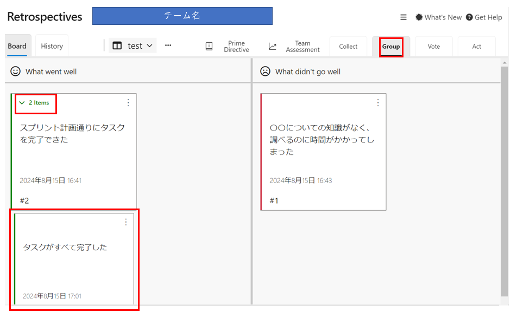This screenshot has height=319, width=517.
Task: Click the vertical scrollbar thumb
Action: [x=505, y=181]
